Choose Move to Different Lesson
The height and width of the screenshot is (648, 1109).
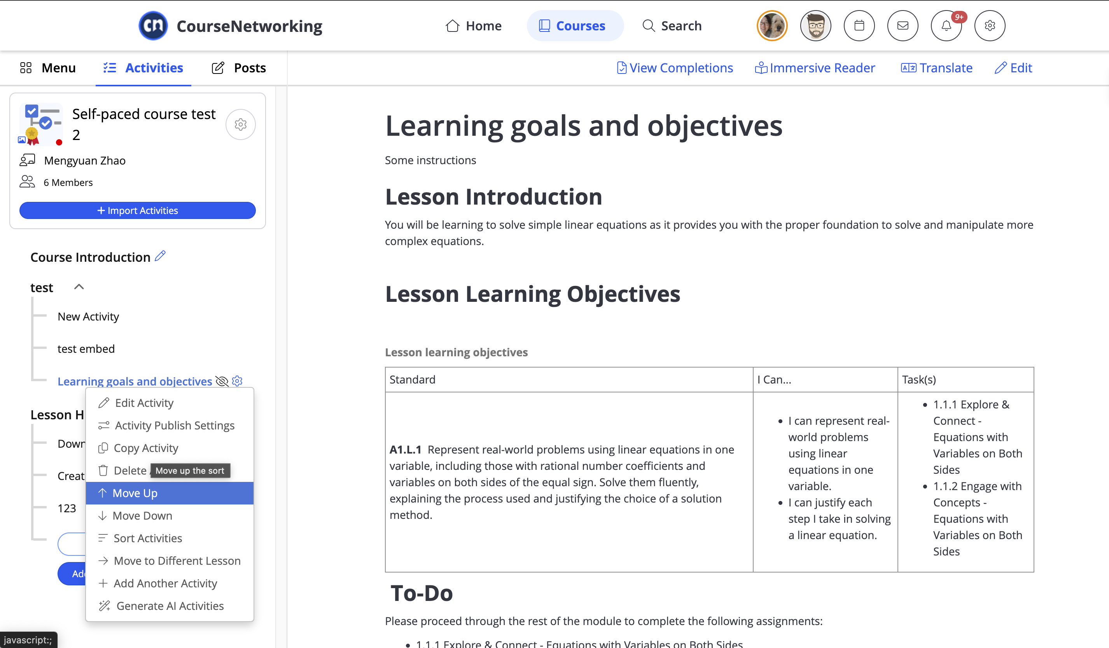(x=170, y=560)
